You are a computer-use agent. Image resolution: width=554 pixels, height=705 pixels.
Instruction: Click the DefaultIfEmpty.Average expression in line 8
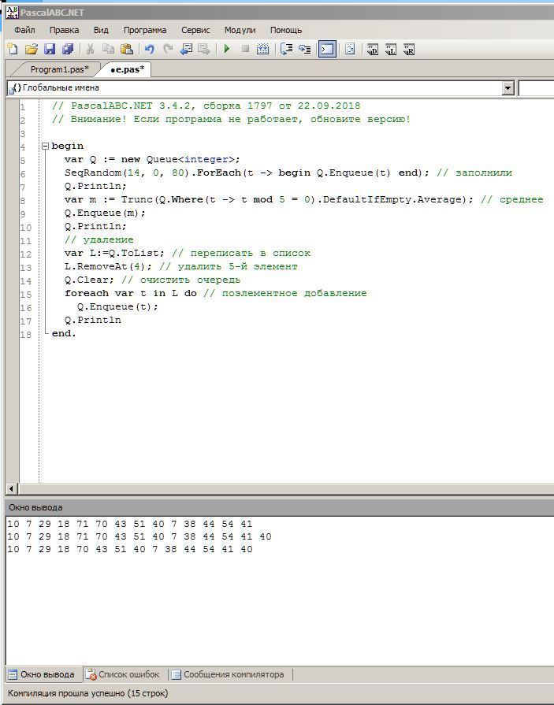pyautogui.click(x=392, y=199)
